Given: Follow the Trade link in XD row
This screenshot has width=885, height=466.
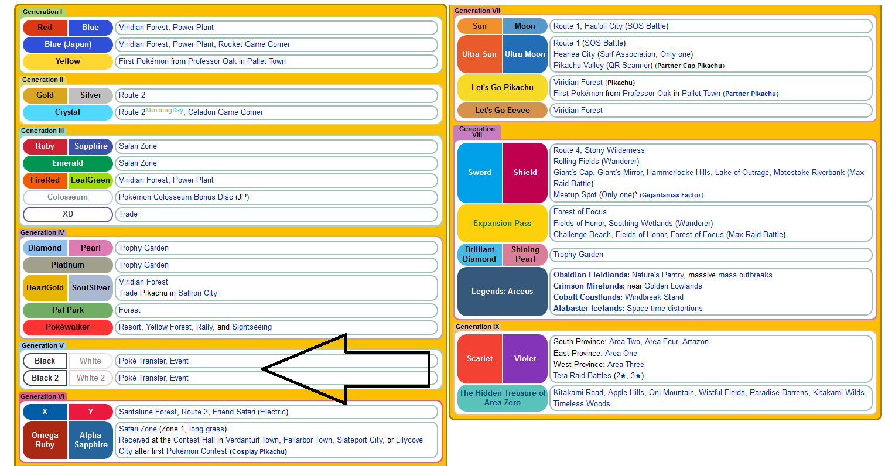Looking at the screenshot, I should click(128, 214).
